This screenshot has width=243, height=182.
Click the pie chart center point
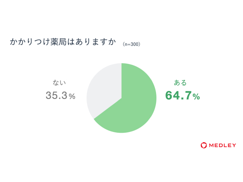[x=121, y=98]
